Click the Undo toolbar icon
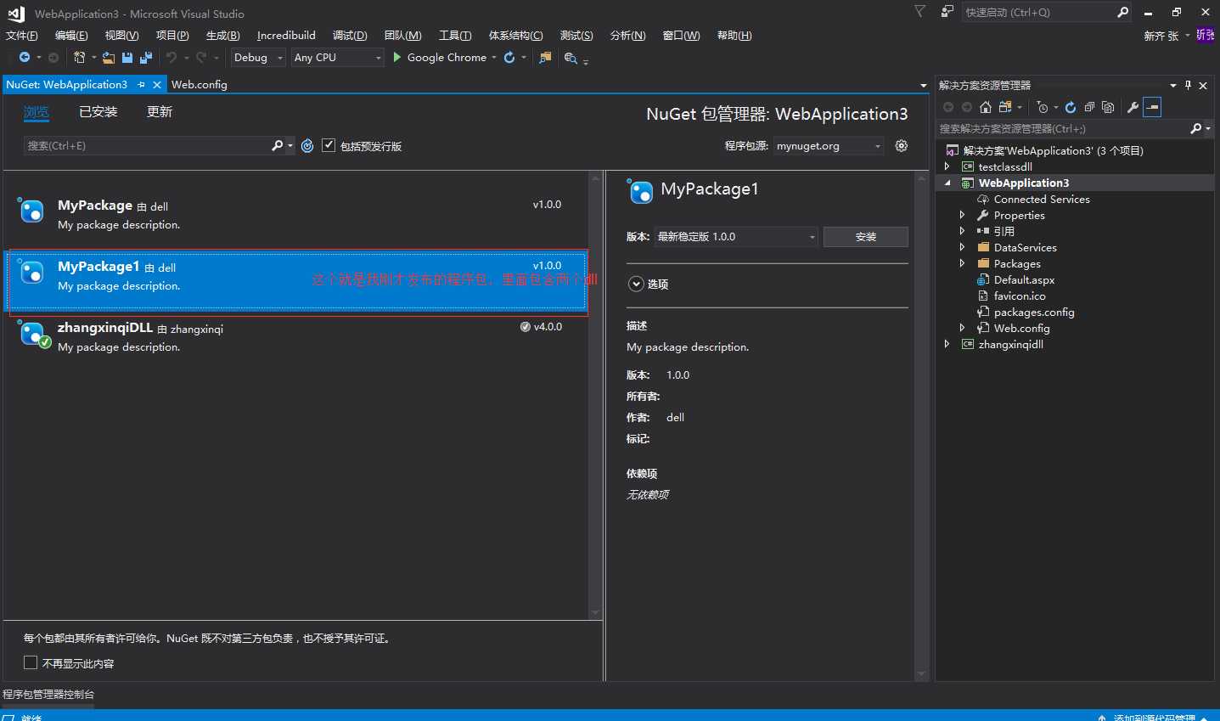The image size is (1220, 721). click(x=171, y=58)
